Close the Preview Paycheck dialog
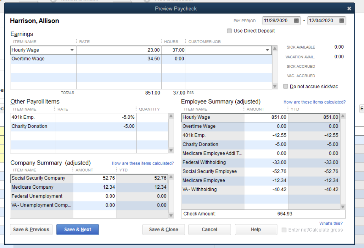The width and height of the screenshot is (364, 248). pyautogui.click(x=349, y=8)
